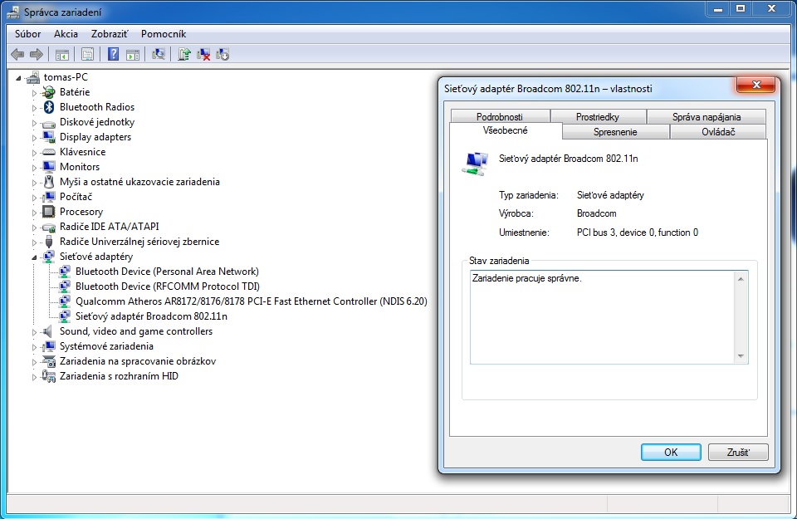The height and width of the screenshot is (519, 797).
Task: Expand the Počítač node arrow
Action: [x=34, y=198]
